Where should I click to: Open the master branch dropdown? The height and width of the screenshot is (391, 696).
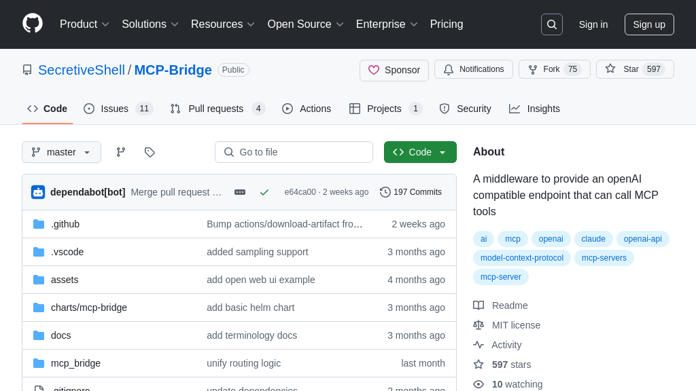[61, 152]
